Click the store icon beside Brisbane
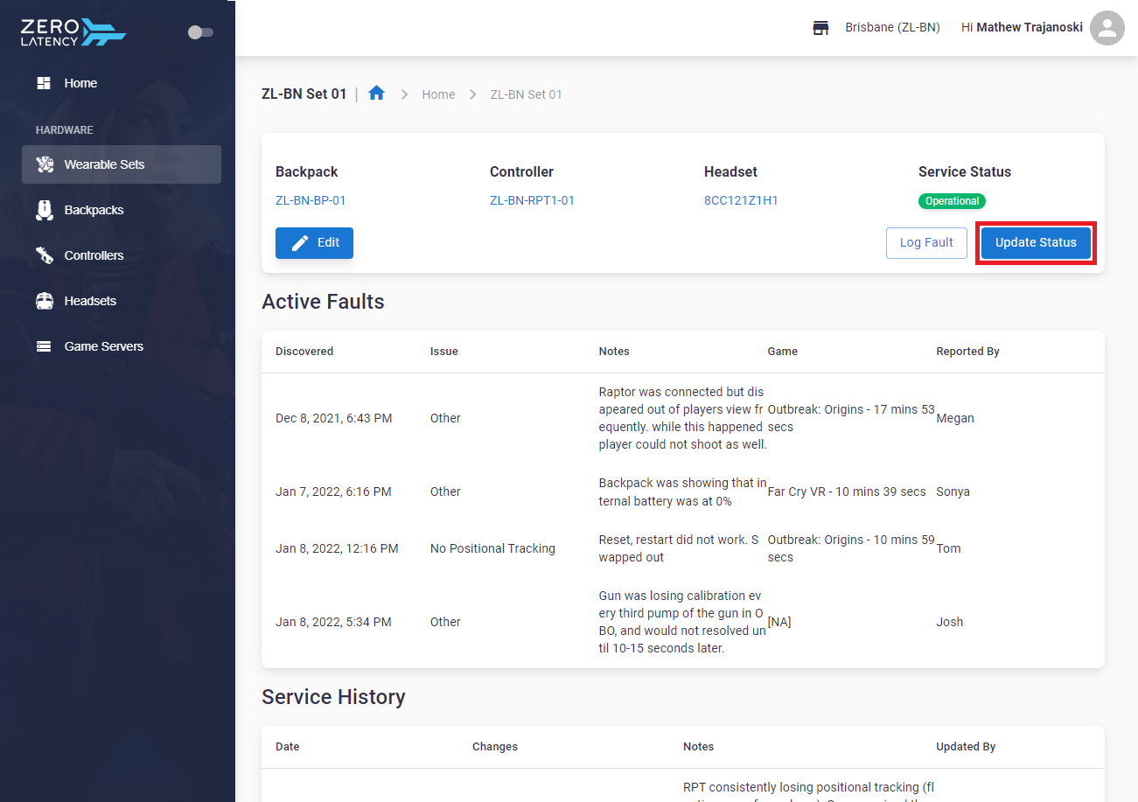 [x=820, y=28]
